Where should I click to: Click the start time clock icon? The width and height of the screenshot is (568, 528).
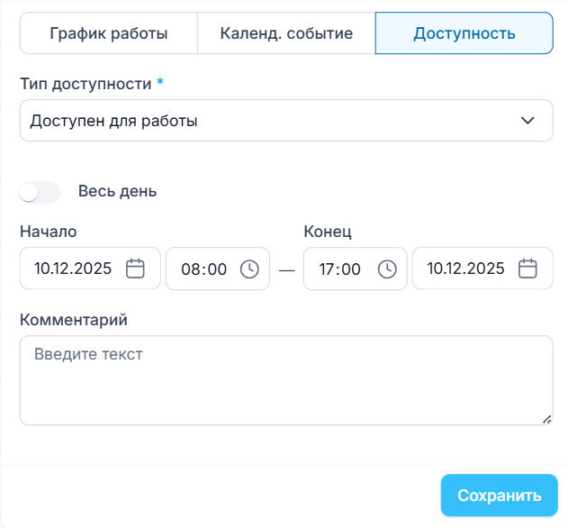click(x=249, y=269)
